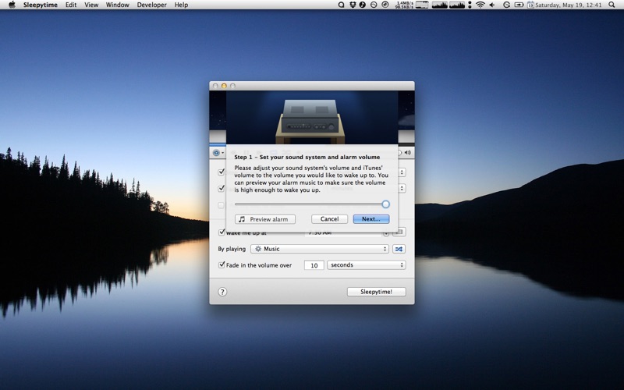Image resolution: width=624 pixels, height=390 pixels.
Task: Open the seconds unit dropdown
Action: click(366, 265)
